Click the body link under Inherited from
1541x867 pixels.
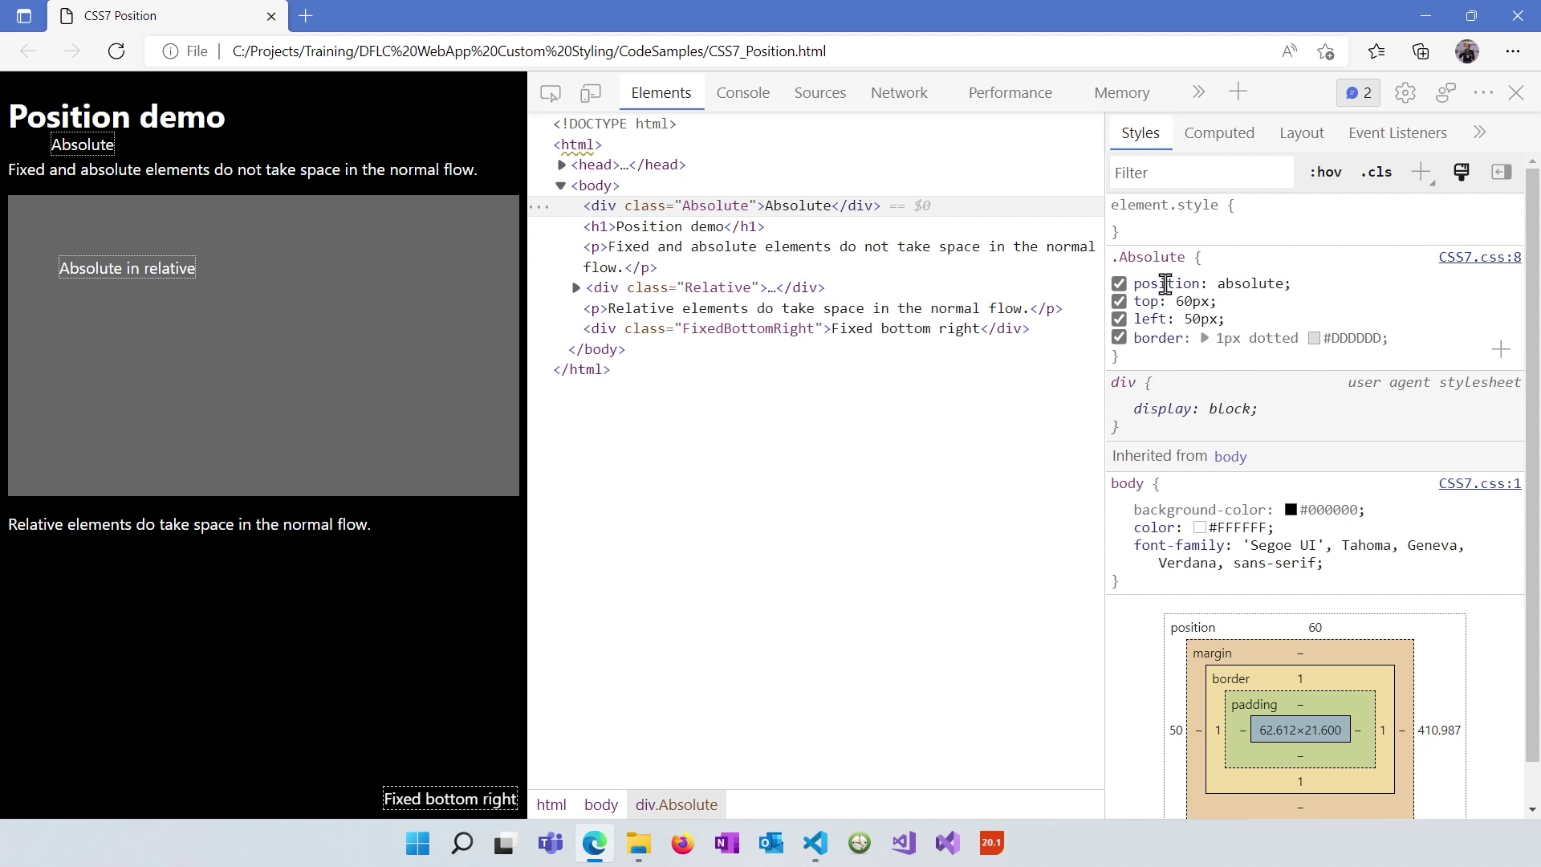click(x=1230, y=456)
